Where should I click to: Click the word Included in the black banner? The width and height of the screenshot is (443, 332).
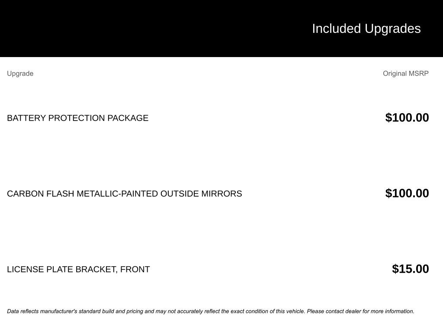(x=336, y=29)
